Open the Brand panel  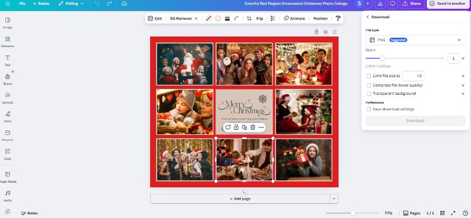(x=8, y=79)
